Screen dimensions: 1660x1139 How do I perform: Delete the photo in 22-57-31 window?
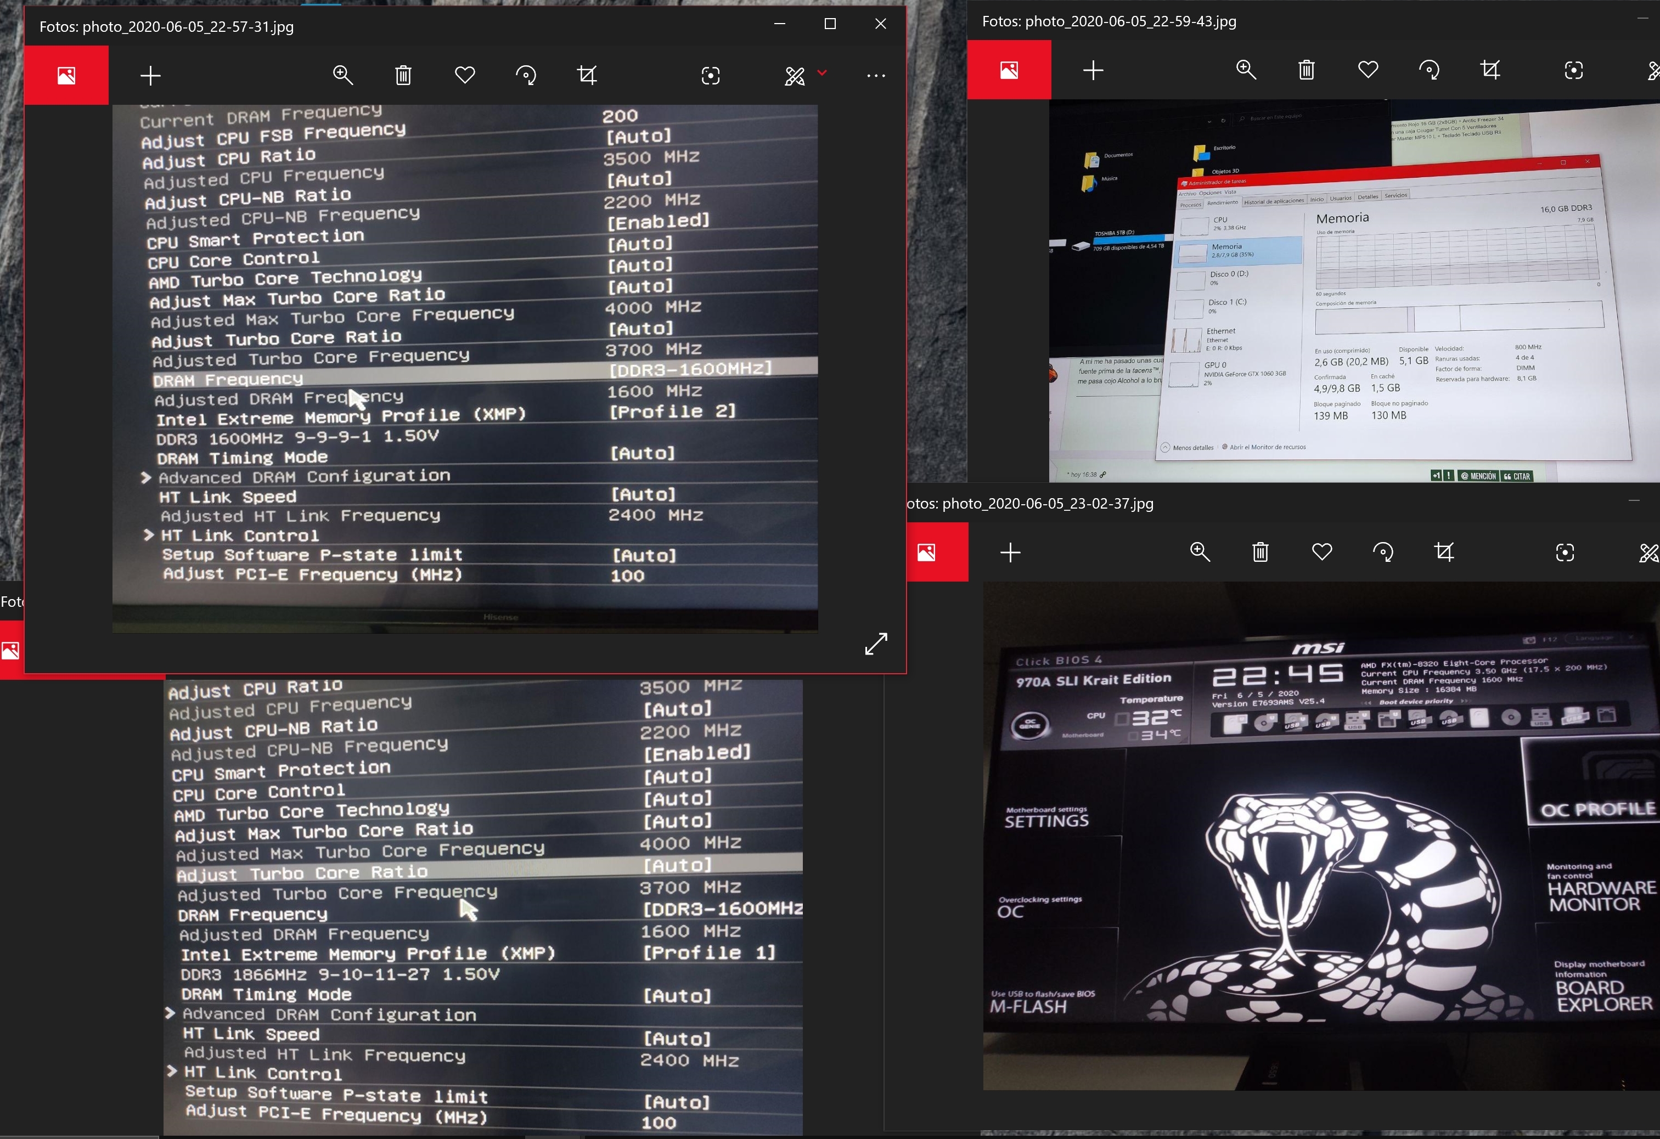click(403, 75)
